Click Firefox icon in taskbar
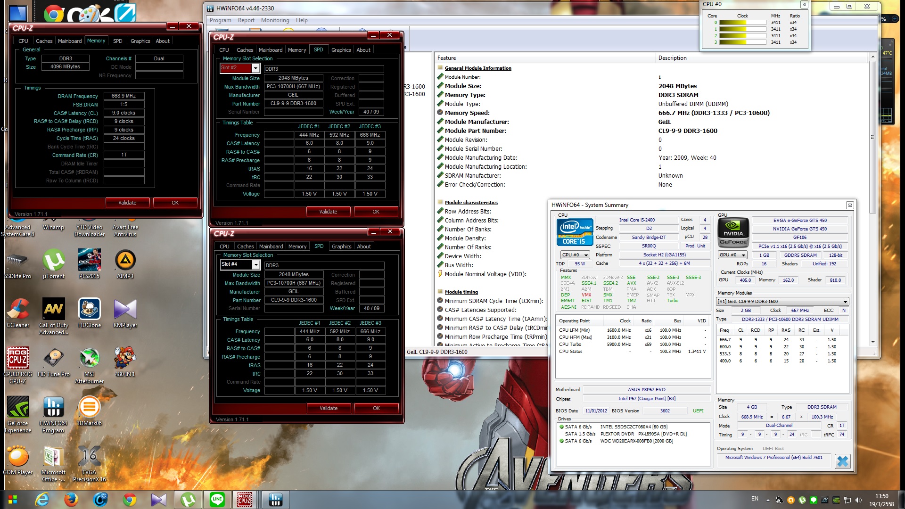Screen dimensions: 905x509 71,499
